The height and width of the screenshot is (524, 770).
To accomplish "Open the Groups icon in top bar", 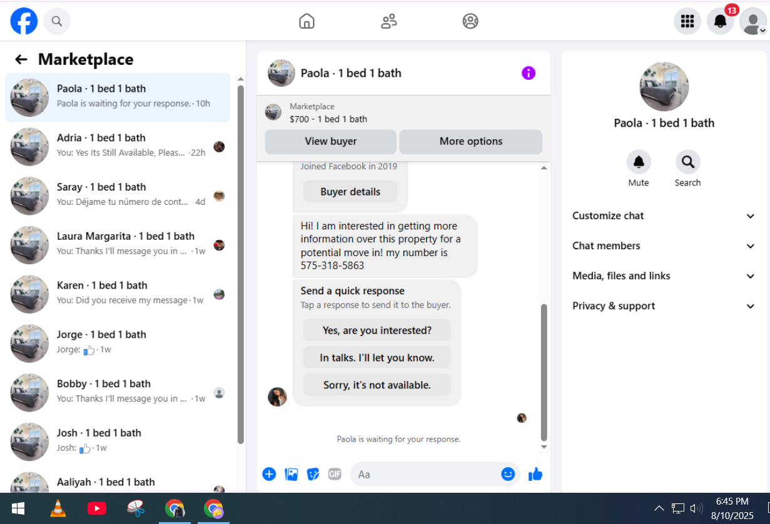I will (470, 22).
